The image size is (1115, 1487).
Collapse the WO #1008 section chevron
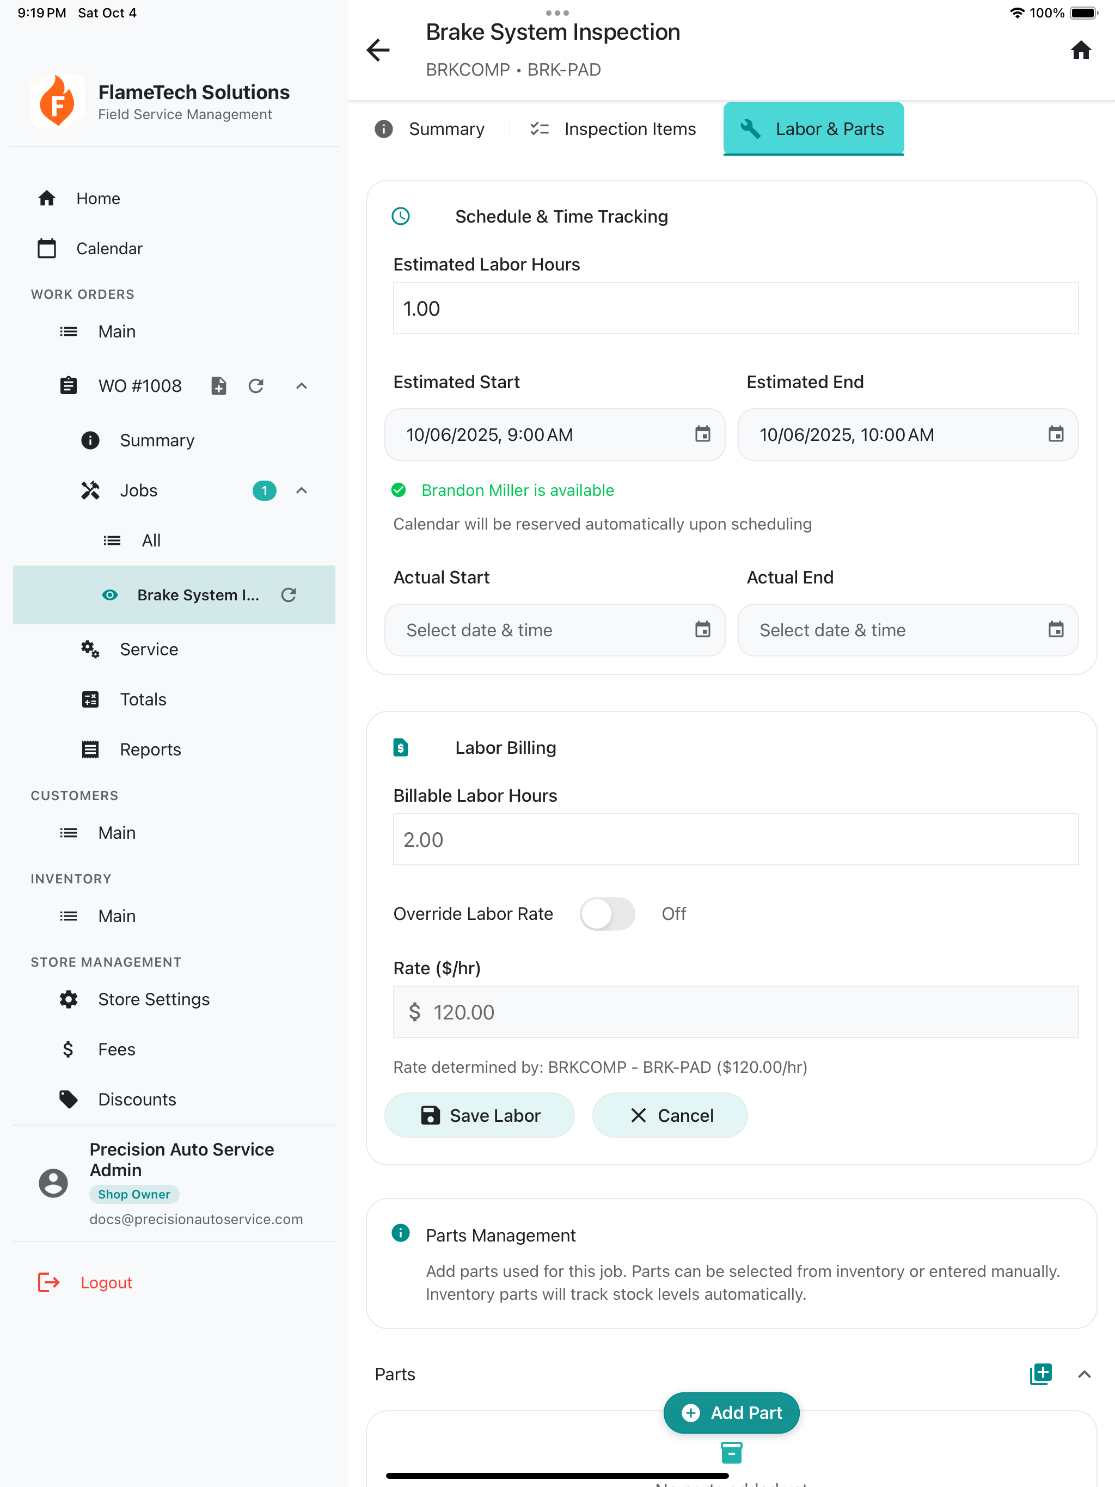pos(301,386)
